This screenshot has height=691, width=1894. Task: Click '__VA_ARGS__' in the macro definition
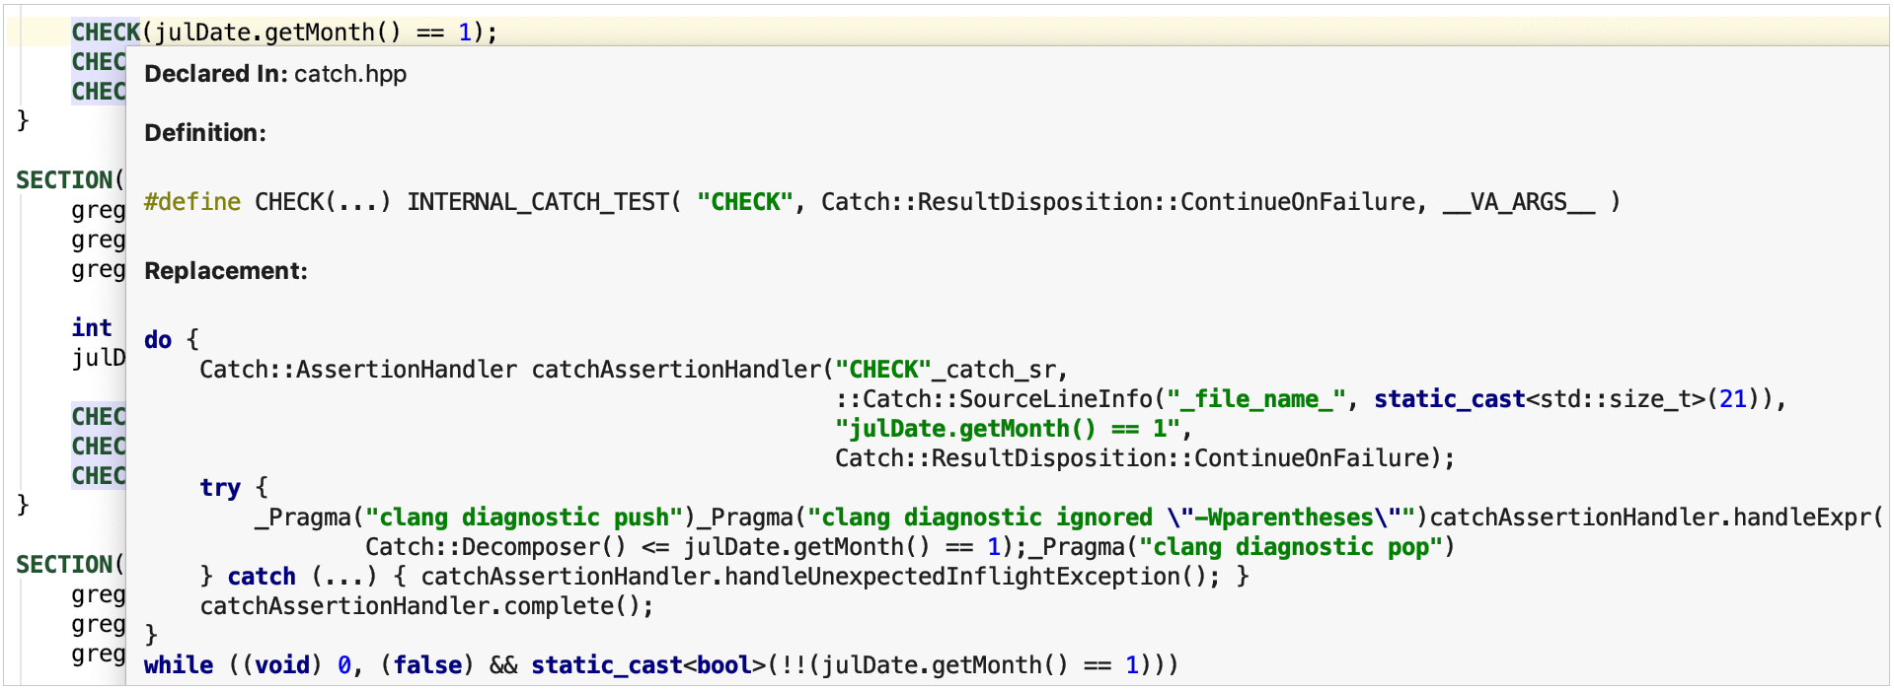click(1519, 202)
